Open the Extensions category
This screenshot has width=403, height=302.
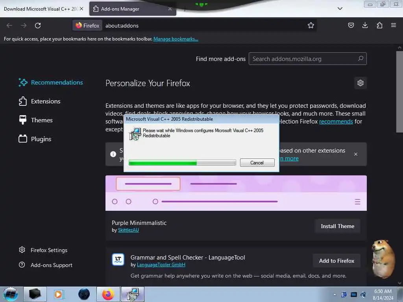tap(40, 101)
